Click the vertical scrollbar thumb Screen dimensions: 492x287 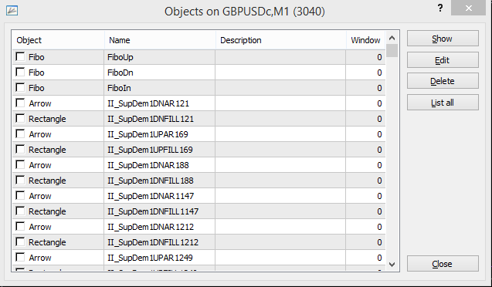click(x=392, y=51)
